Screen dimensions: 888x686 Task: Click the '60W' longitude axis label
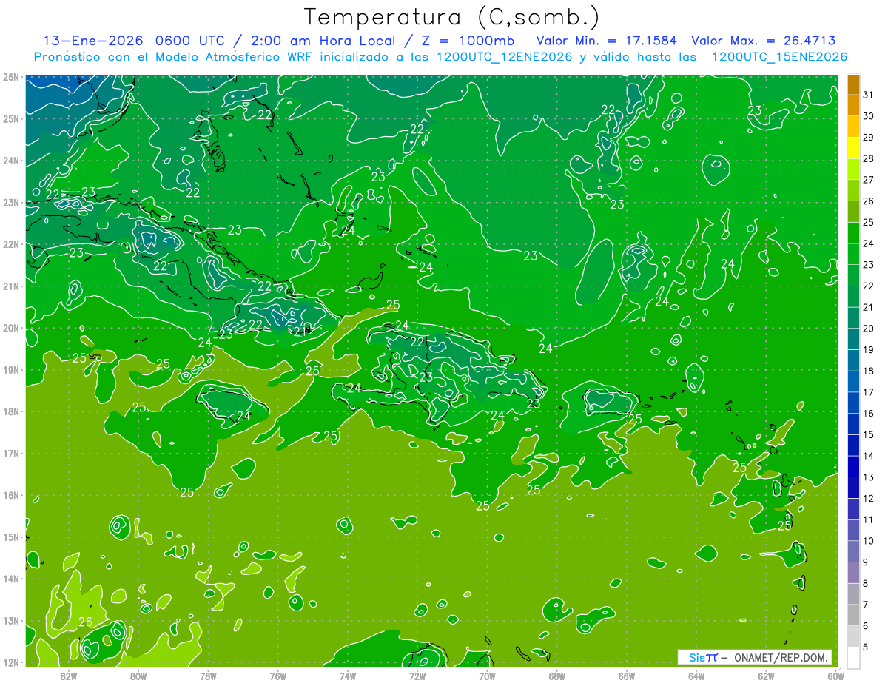[835, 676]
